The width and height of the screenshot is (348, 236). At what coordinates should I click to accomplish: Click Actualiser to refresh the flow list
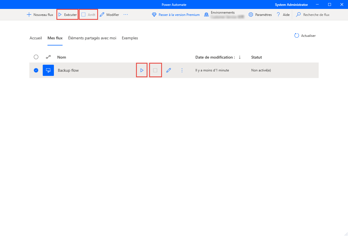pos(305,36)
